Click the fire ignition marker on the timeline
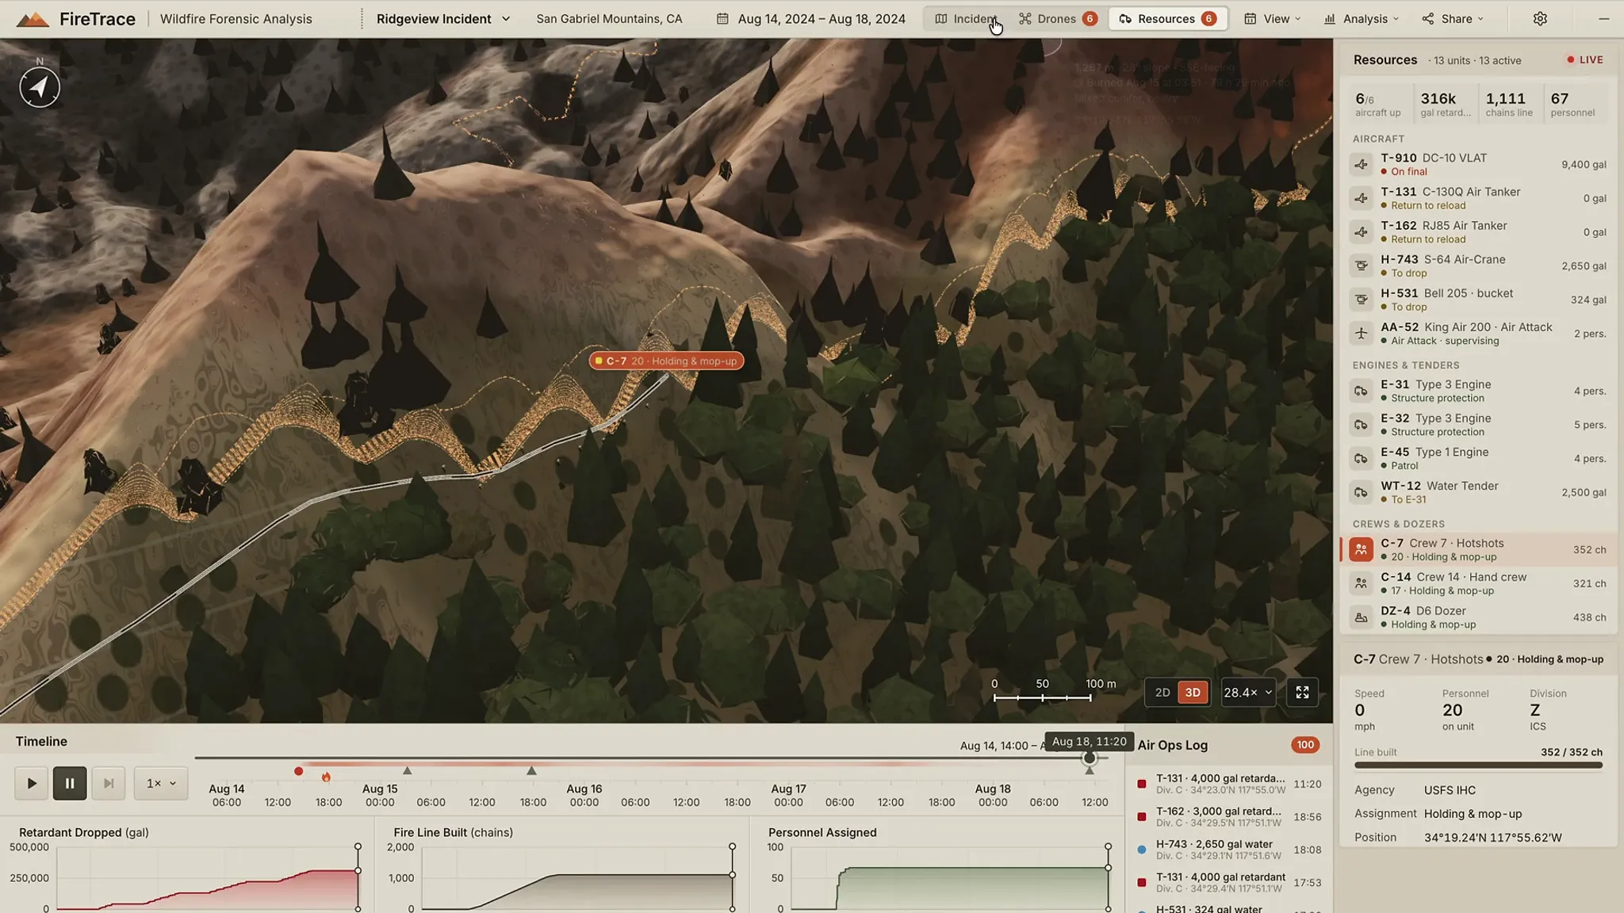 click(326, 777)
